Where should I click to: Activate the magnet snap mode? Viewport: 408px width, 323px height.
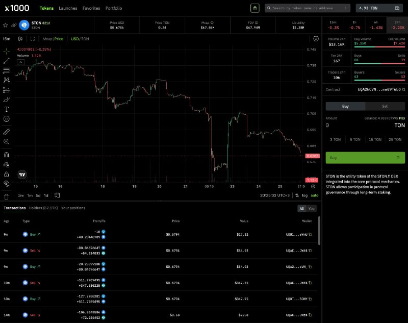[x=6, y=155]
